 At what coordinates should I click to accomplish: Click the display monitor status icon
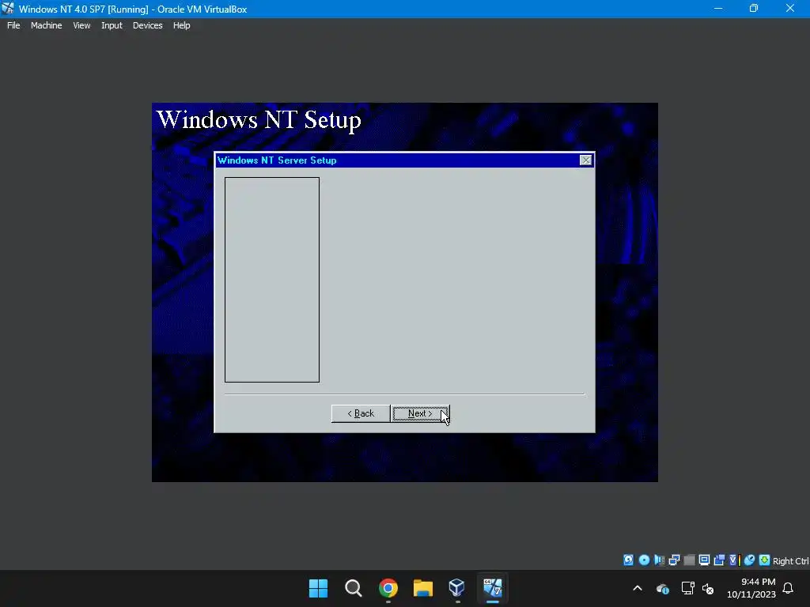[704, 560]
